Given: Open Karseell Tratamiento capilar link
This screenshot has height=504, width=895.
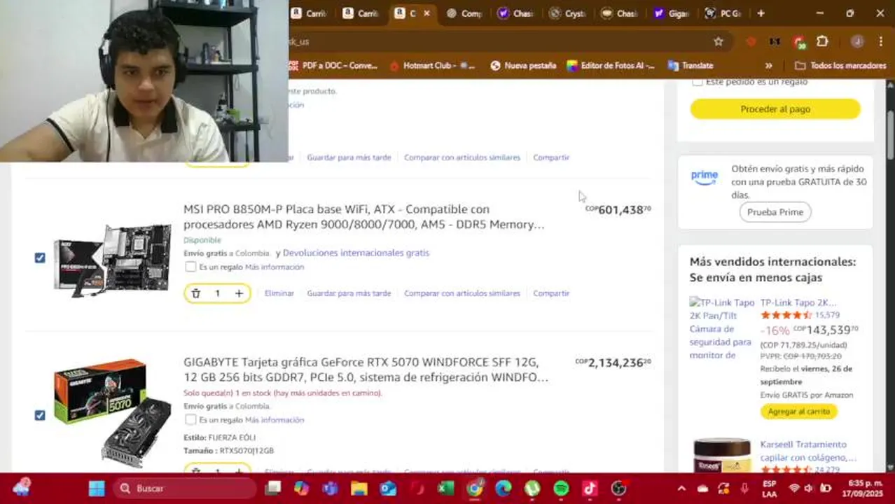Looking at the screenshot, I should pos(808,451).
